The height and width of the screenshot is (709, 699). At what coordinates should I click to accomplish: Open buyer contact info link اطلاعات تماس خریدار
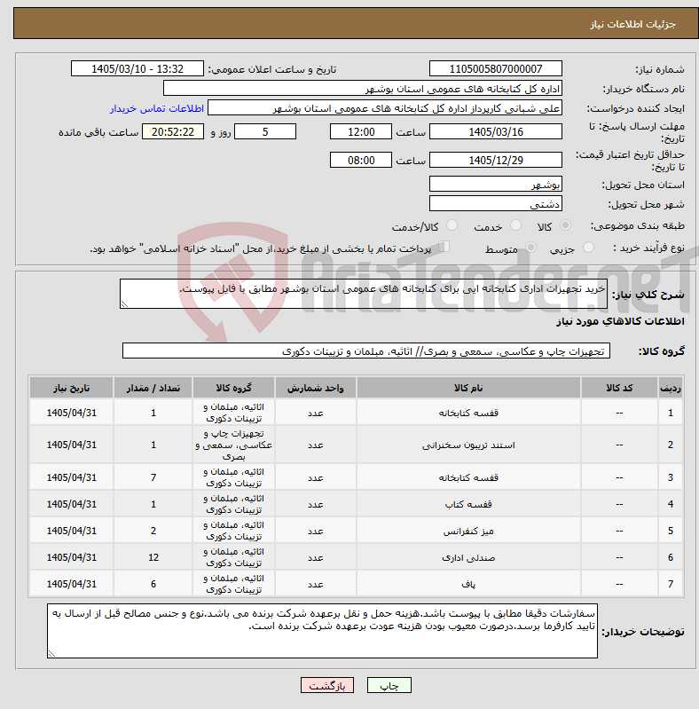(x=157, y=108)
